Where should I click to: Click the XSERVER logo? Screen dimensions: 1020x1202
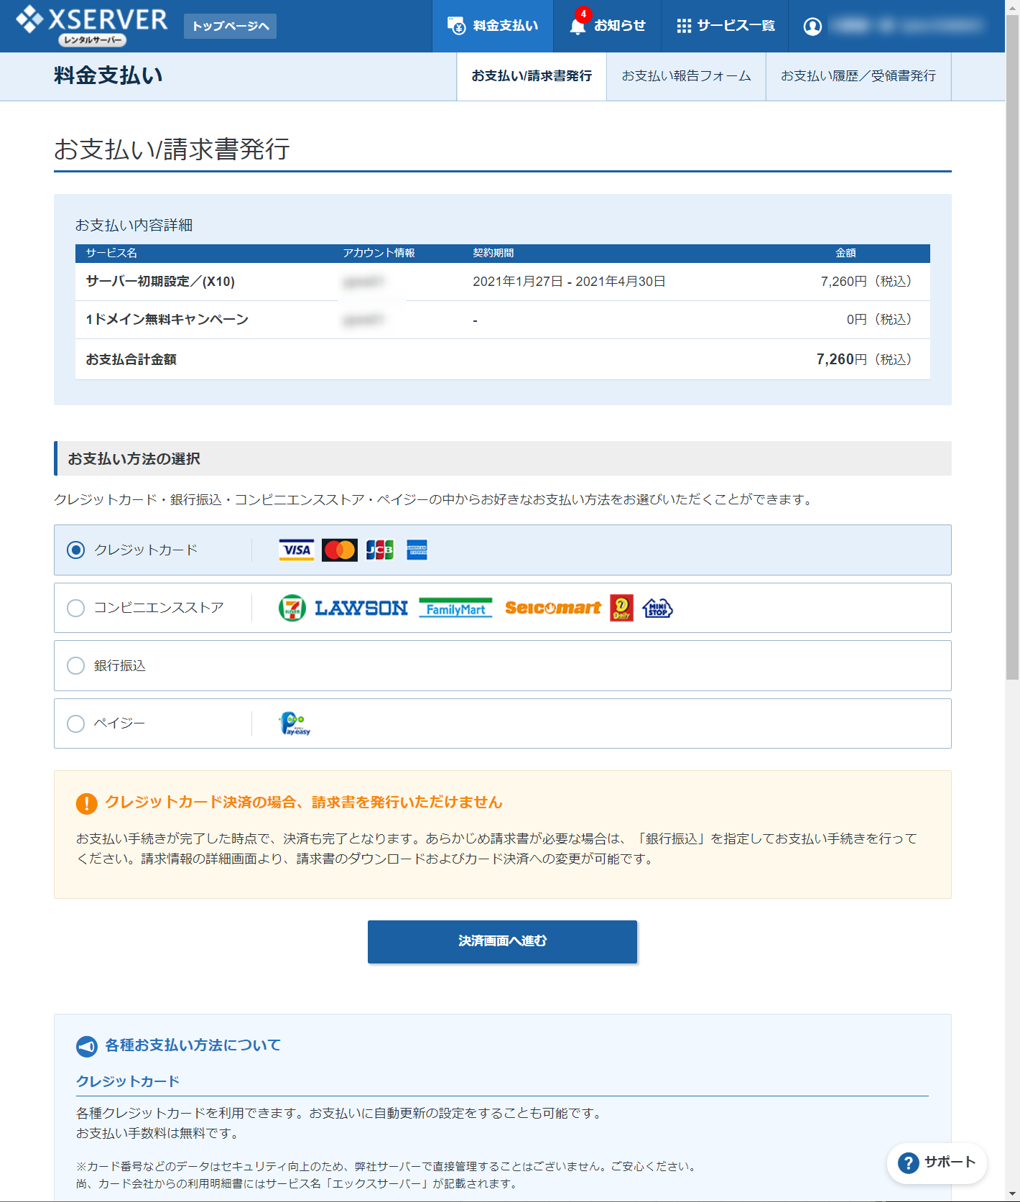[92, 26]
